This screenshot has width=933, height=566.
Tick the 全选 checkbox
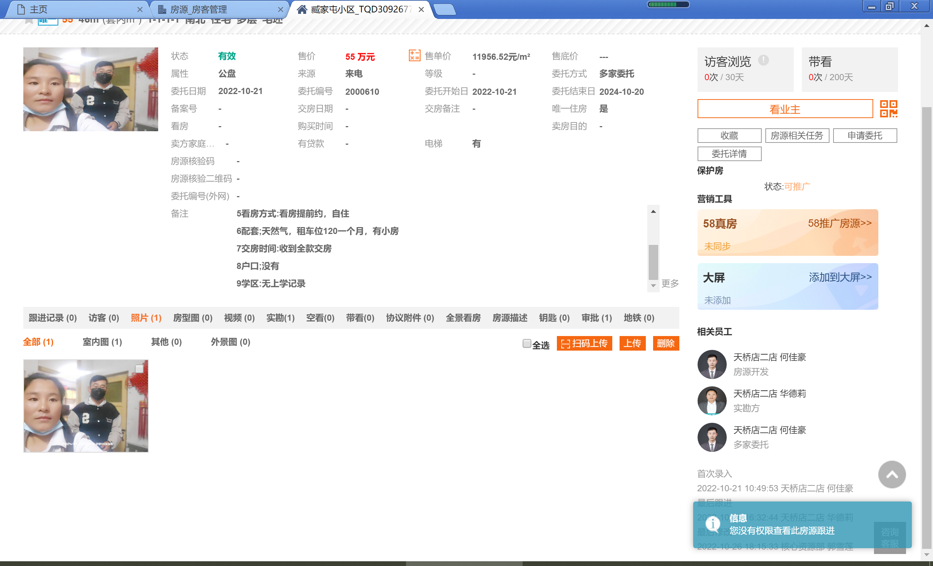(x=526, y=343)
